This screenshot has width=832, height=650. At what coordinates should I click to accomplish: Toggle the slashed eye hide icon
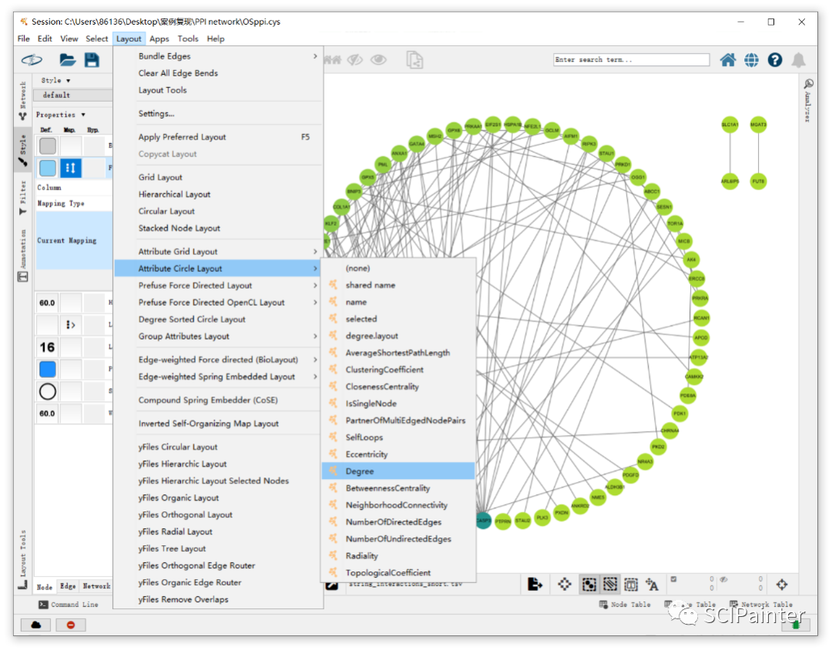pyautogui.click(x=354, y=60)
